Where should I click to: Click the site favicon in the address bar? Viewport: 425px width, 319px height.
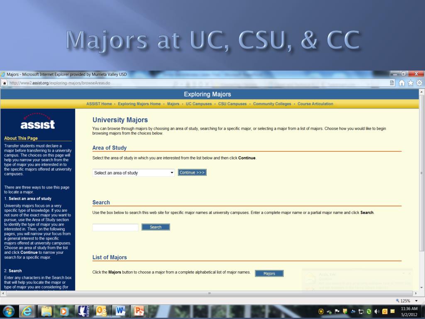point(4,83)
